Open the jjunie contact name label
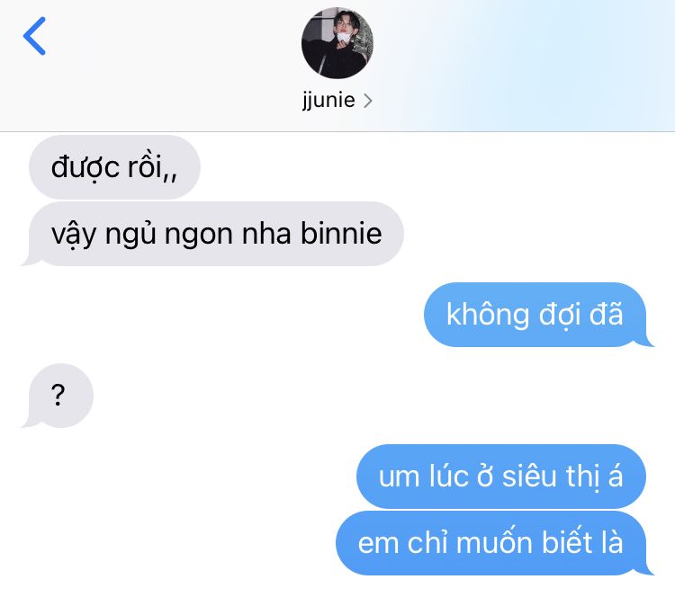Image resolution: width=675 pixels, height=606 pixels. tap(328, 100)
